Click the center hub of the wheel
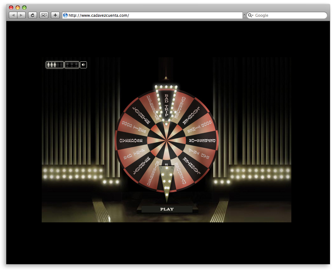The image size is (334, 272). click(167, 140)
